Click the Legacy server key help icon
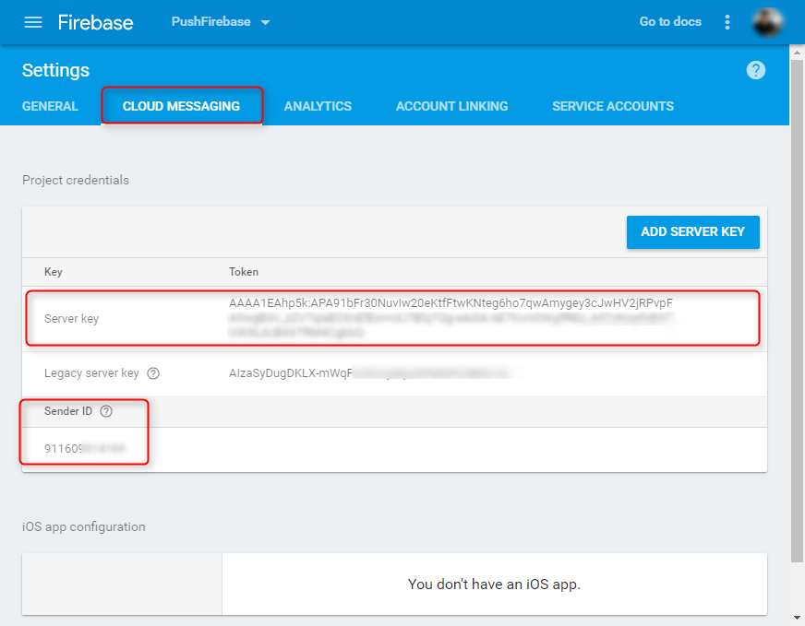The width and height of the screenshot is (805, 626). click(x=153, y=373)
